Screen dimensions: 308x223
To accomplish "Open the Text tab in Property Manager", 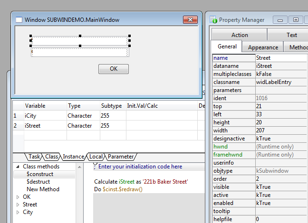I will (291, 35).
